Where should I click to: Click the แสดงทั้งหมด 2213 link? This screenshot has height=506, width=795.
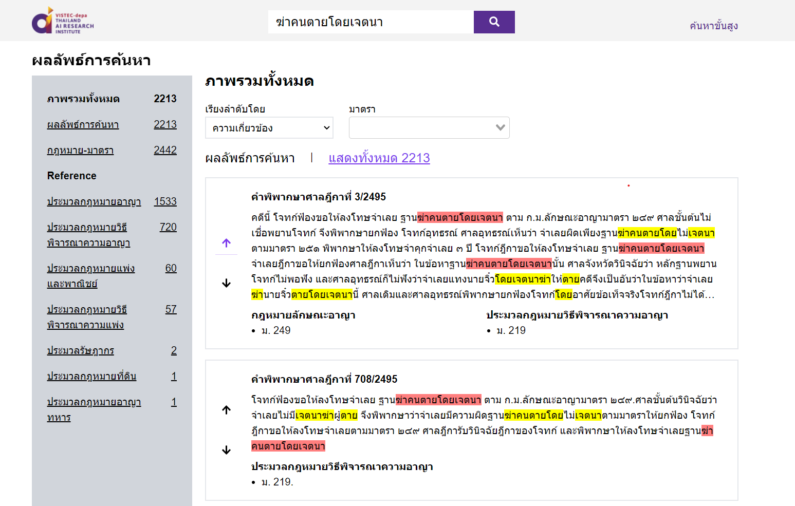pyautogui.click(x=379, y=158)
